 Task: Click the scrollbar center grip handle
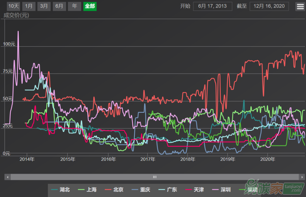tap(155, 177)
